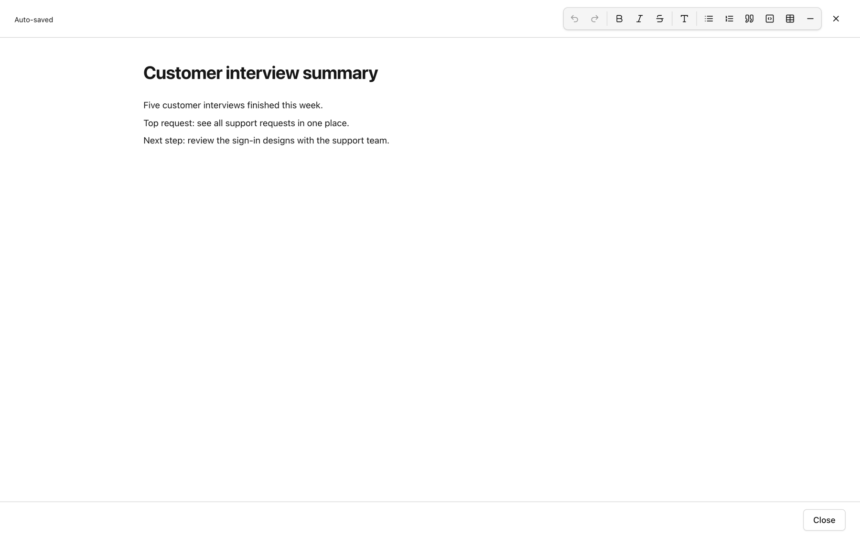Click the 'Customer interview summary' title
Image resolution: width=860 pixels, height=538 pixels.
click(x=260, y=73)
